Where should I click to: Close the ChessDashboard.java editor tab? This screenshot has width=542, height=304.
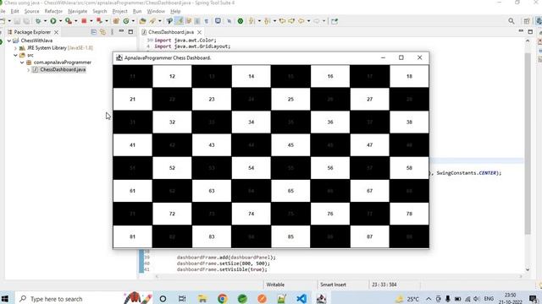tap(200, 32)
